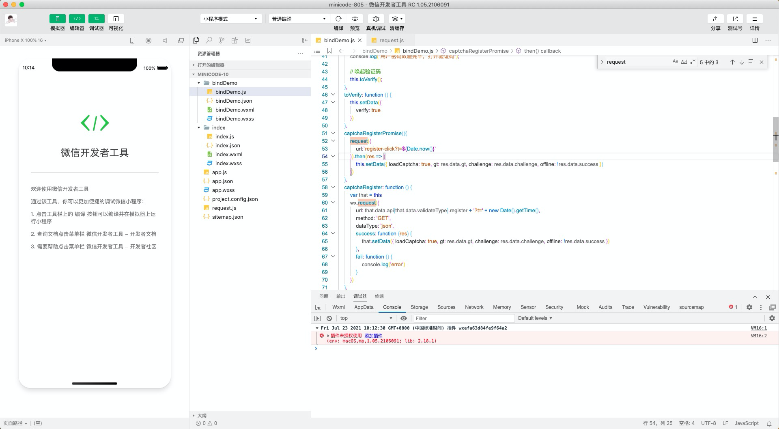Open the Network devtools tab
The width and height of the screenshot is (779, 429).
tap(474, 307)
